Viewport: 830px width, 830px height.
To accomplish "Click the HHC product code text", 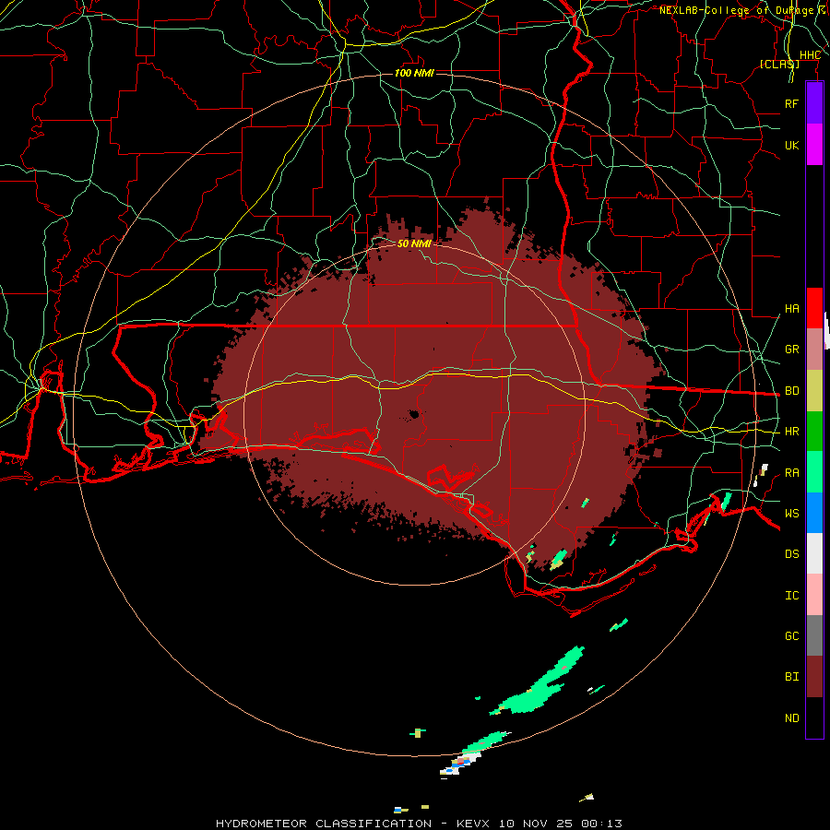I will click(810, 55).
